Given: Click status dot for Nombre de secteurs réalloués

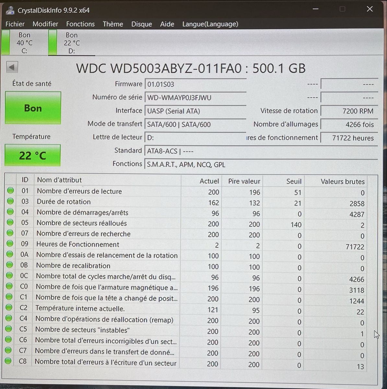Looking at the screenshot, I should [x=10, y=222].
